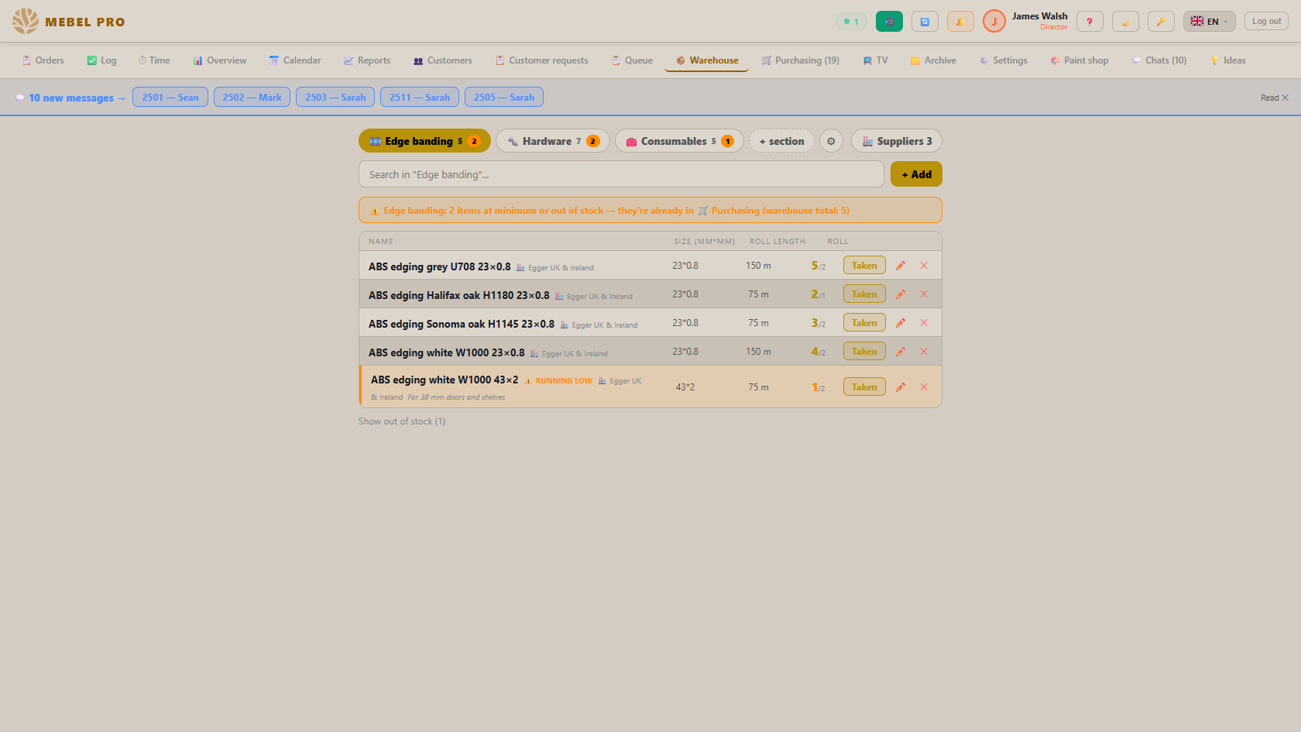Edit ABS edging grey U708 row
1301x732 pixels.
point(901,266)
